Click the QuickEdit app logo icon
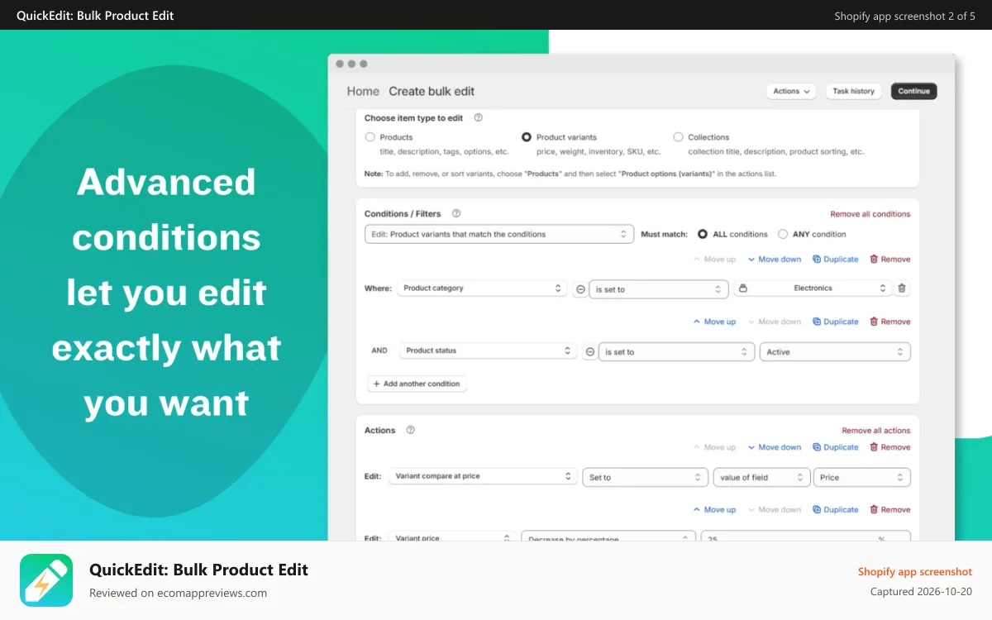The height and width of the screenshot is (620, 992). click(46, 580)
